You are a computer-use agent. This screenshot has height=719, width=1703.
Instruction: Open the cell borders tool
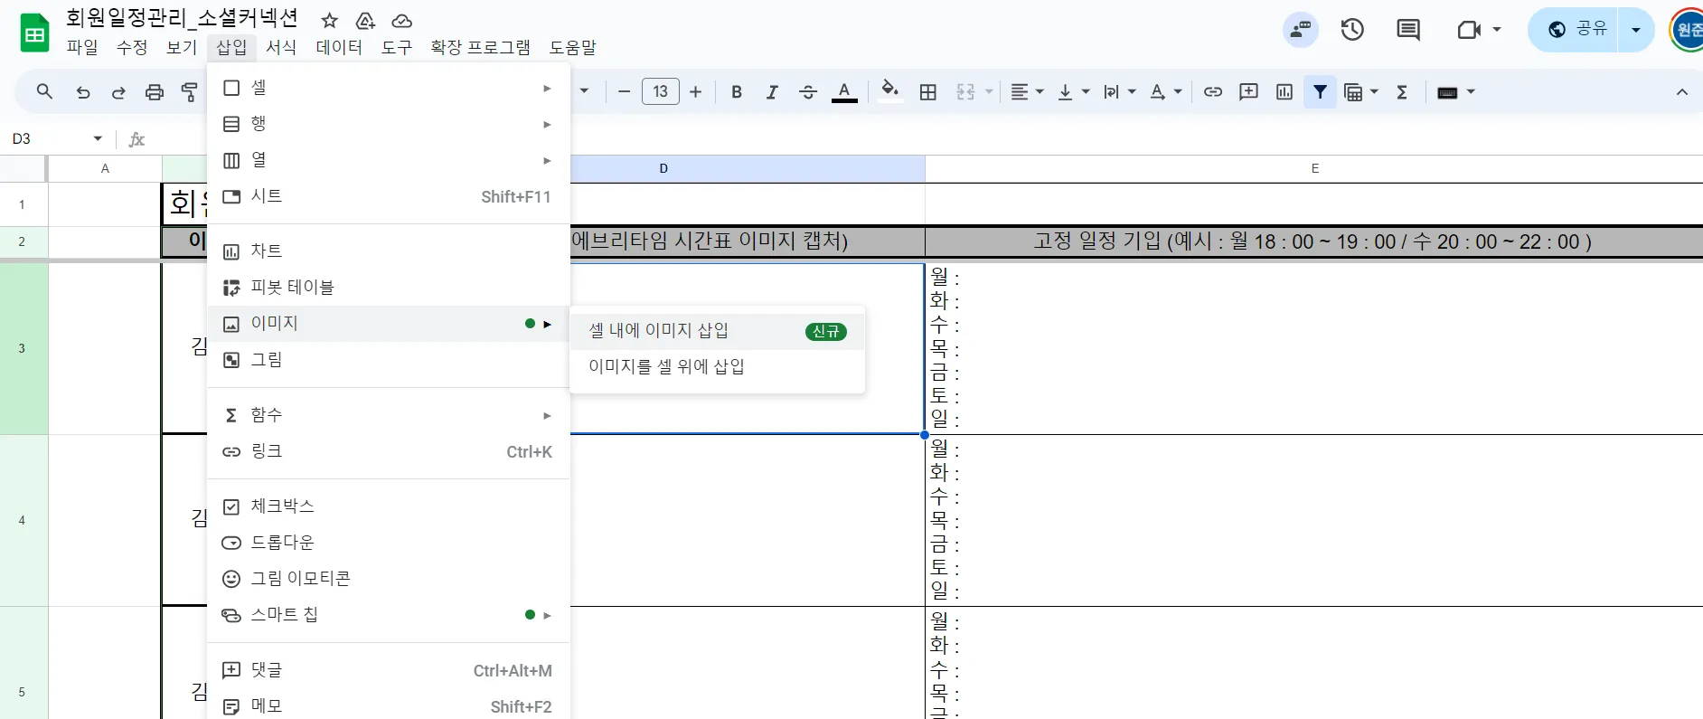[927, 91]
